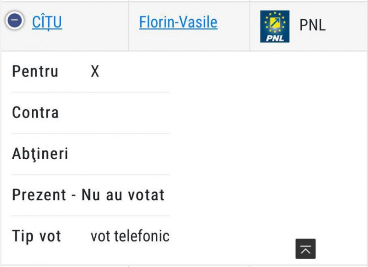Click the star circle in PNL emblem
Screen dimensions: 368x267
click(x=275, y=22)
